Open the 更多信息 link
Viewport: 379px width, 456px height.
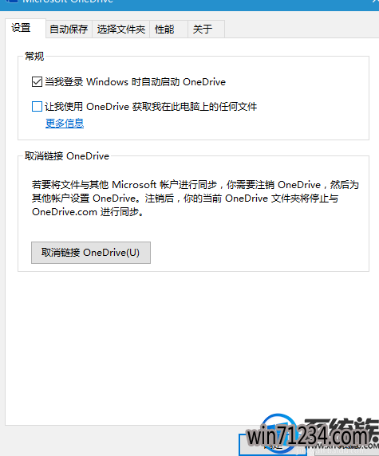(x=65, y=124)
